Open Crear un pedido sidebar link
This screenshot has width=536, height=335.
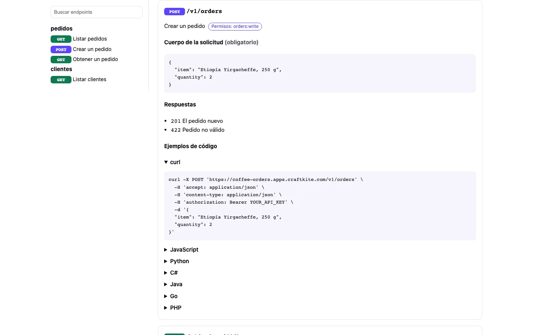92,49
